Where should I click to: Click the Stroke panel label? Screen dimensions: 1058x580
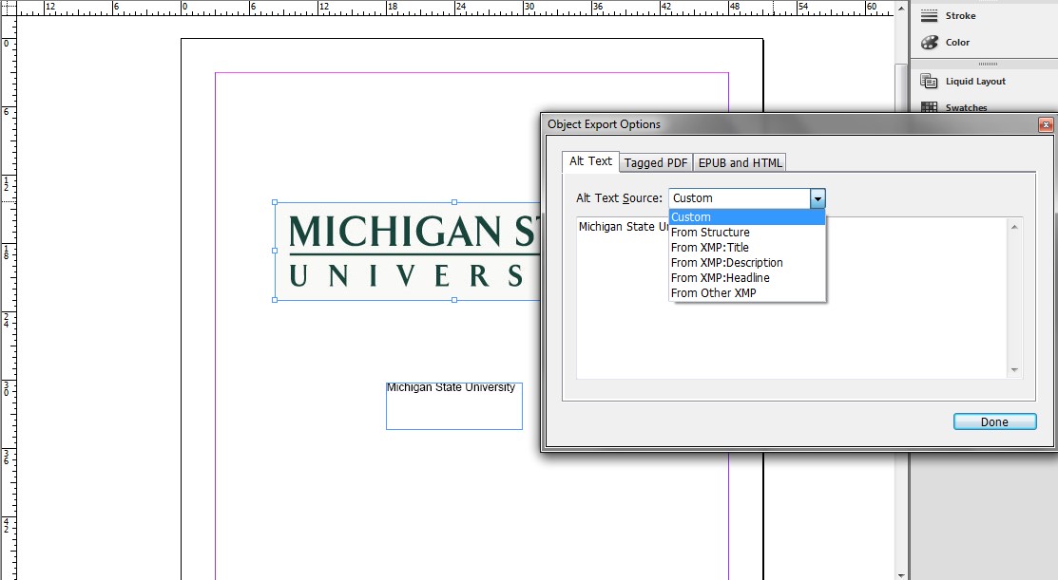click(x=960, y=15)
